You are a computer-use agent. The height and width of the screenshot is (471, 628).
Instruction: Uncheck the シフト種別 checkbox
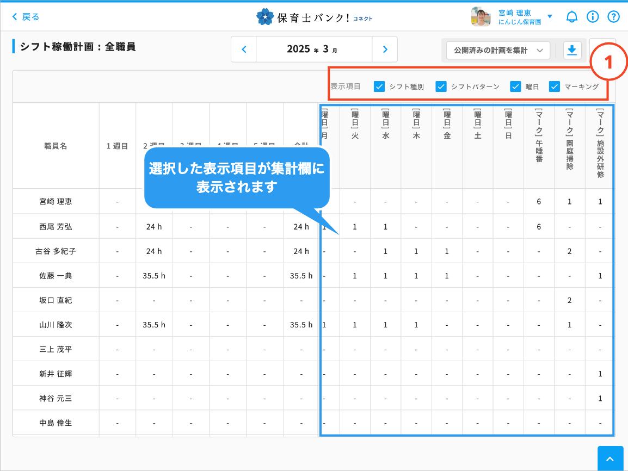[x=379, y=86]
